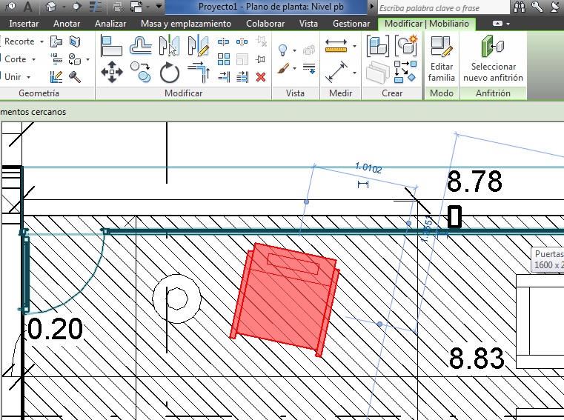Select the Copy tool in Modificar panel
This screenshot has width=564, height=420.
click(140, 72)
